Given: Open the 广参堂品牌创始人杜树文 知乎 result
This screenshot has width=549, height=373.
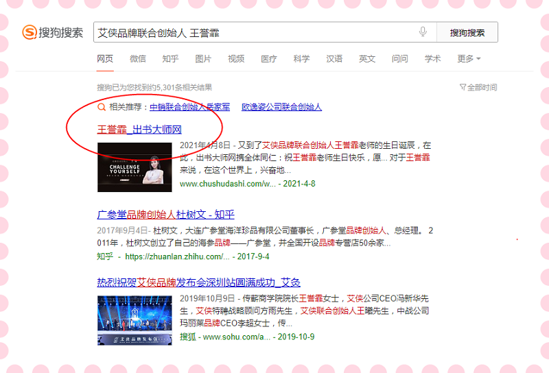Looking at the screenshot, I should (x=165, y=213).
